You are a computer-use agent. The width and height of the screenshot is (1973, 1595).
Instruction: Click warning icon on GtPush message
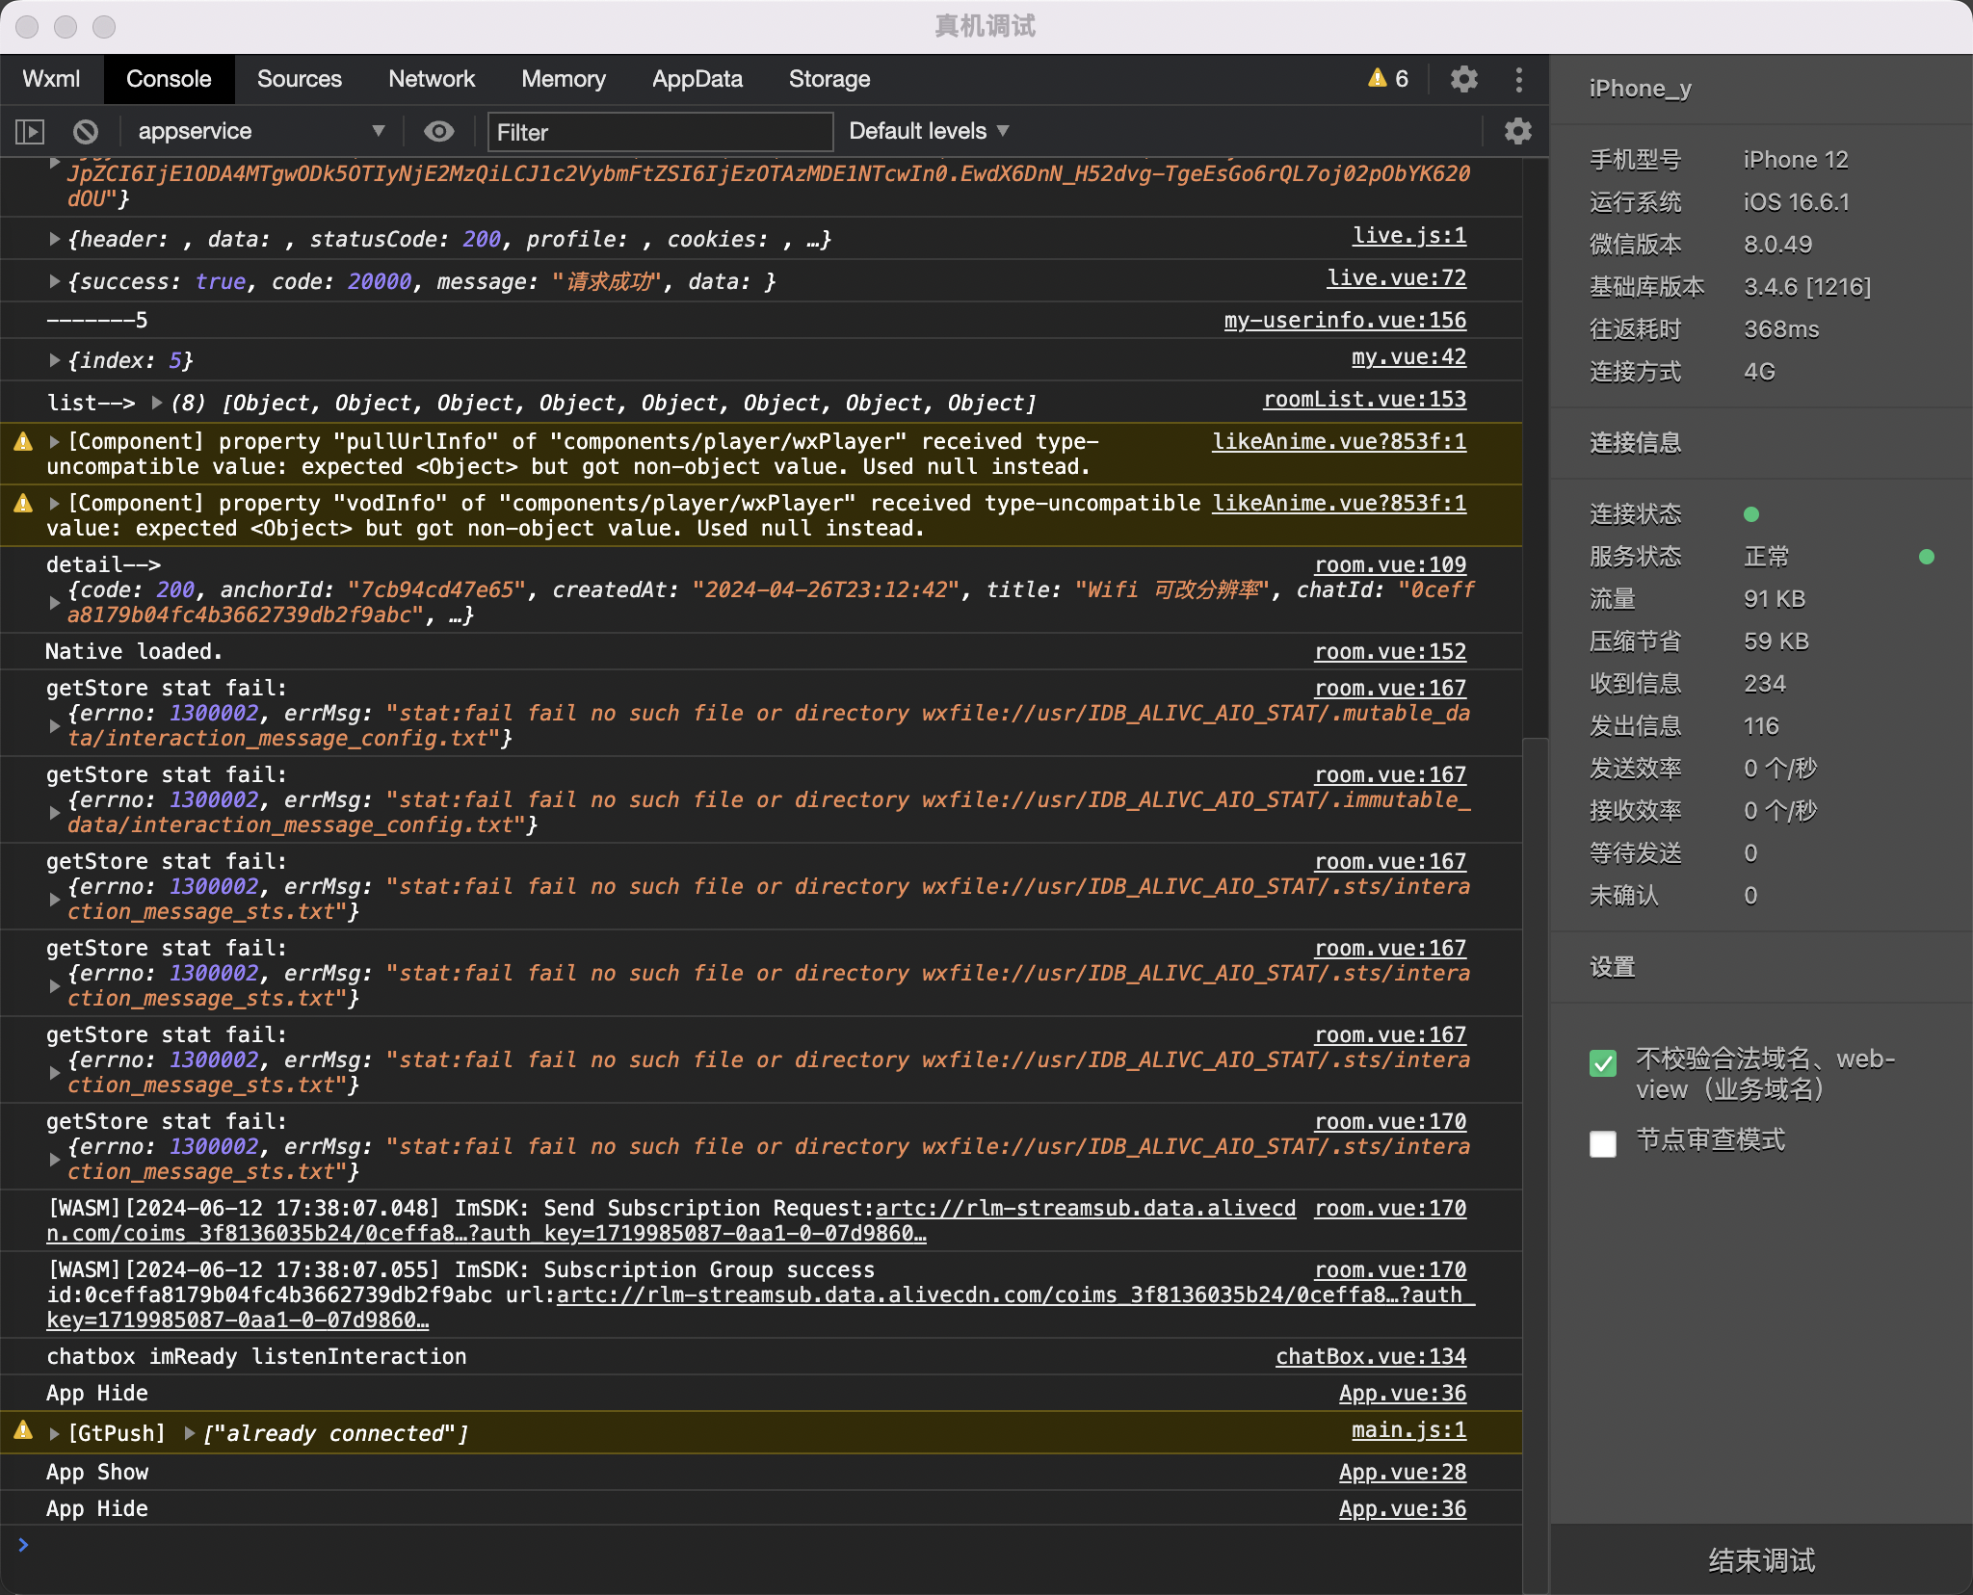click(x=23, y=1430)
